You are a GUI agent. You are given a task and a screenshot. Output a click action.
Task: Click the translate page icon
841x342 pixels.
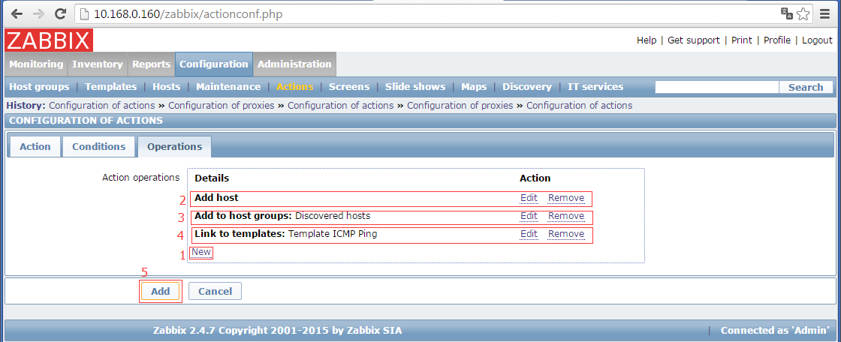pyautogui.click(x=787, y=14)
